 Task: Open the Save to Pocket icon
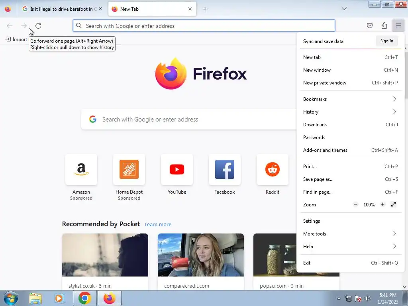(369, 25)
